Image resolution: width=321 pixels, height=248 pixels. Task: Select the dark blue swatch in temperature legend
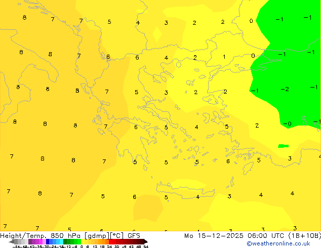(48, 241)
